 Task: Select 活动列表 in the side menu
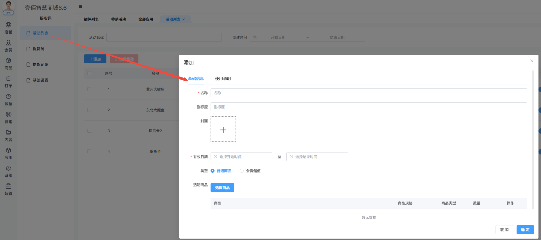pyautogui.click(x=45, y=33)
